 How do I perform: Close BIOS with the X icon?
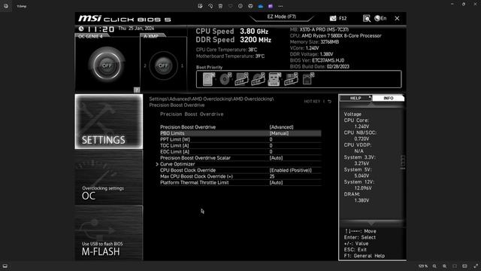coord(397,18)
